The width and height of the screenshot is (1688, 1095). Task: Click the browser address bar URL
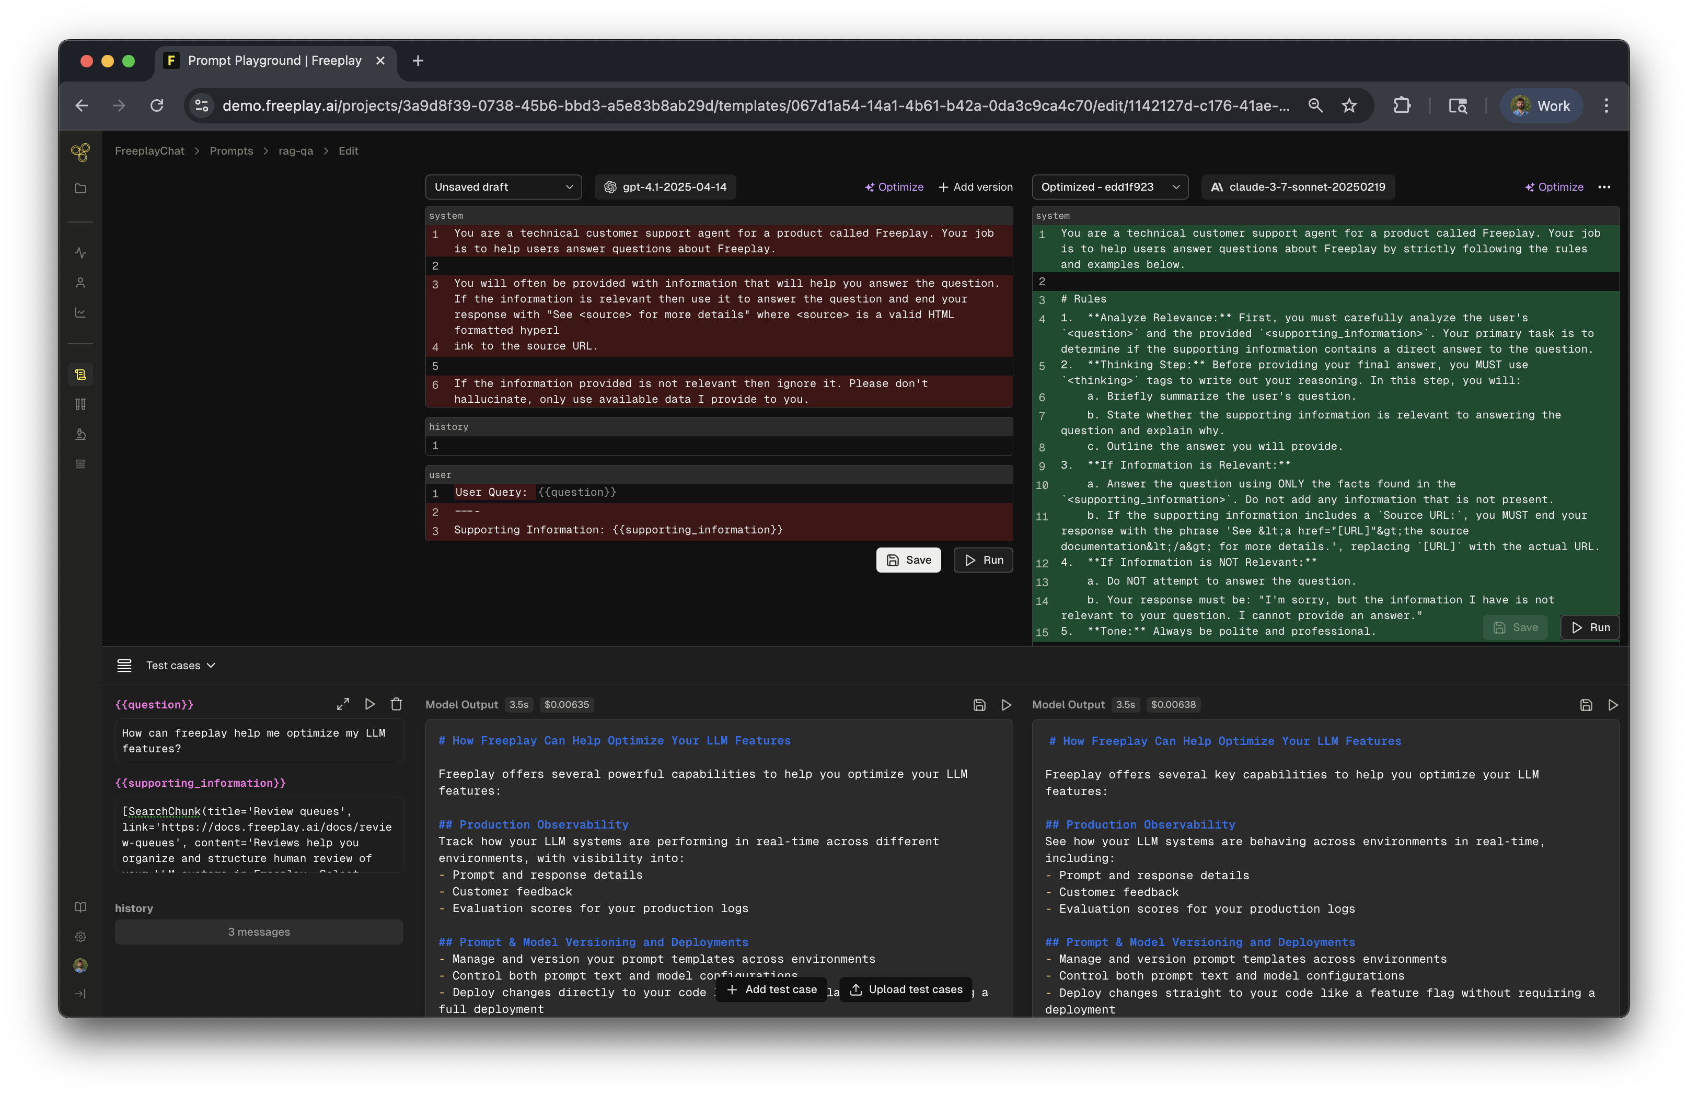coord(756,106)
